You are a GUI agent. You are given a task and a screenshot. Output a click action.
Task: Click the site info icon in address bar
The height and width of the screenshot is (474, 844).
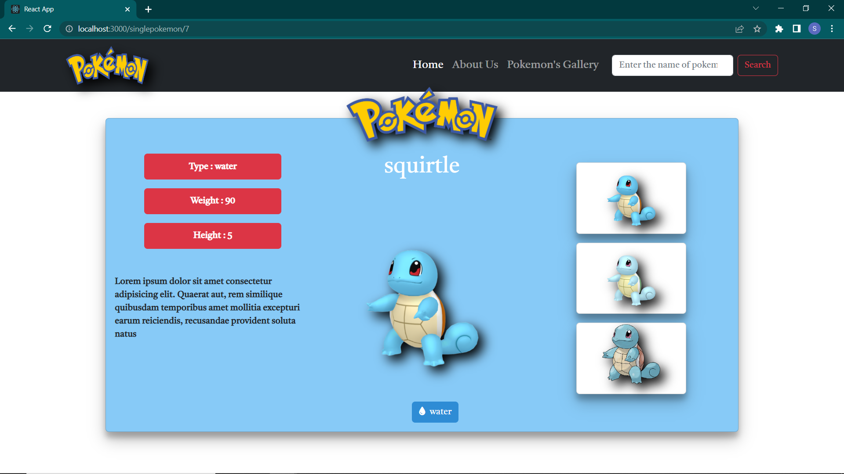tap(69, 29)
